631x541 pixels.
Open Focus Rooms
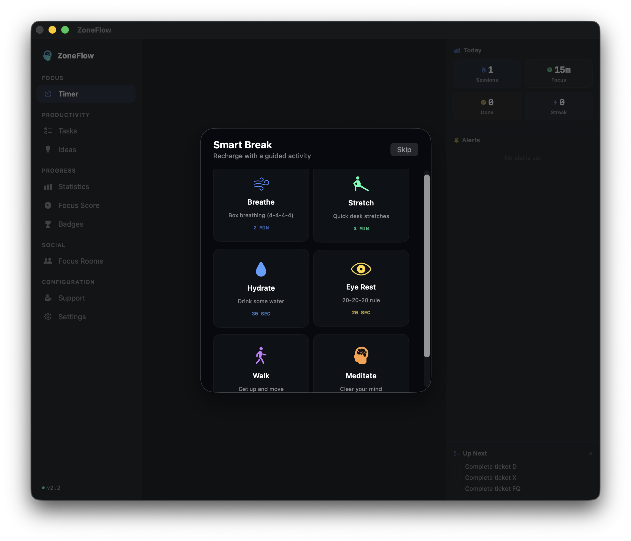[x=80, y=261]
